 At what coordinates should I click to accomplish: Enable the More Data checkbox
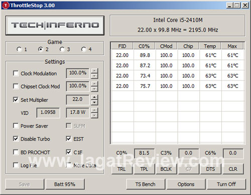[x=69, y=165]
